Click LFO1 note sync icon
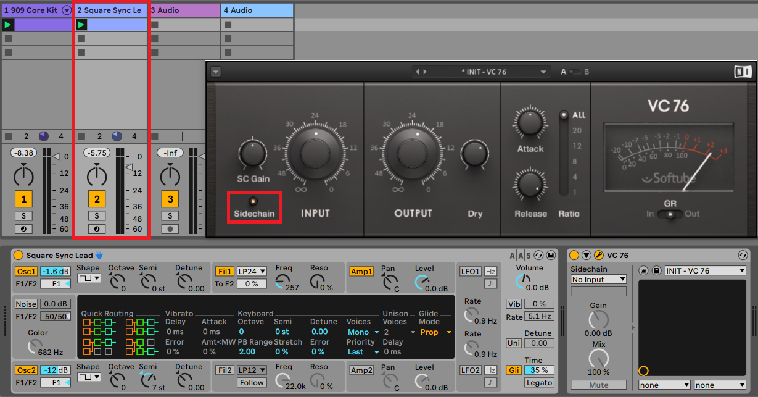 491,283
